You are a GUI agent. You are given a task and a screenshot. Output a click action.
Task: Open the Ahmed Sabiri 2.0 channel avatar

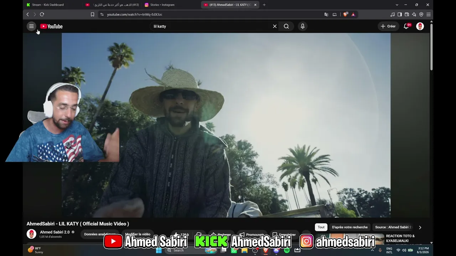point(31,234)
